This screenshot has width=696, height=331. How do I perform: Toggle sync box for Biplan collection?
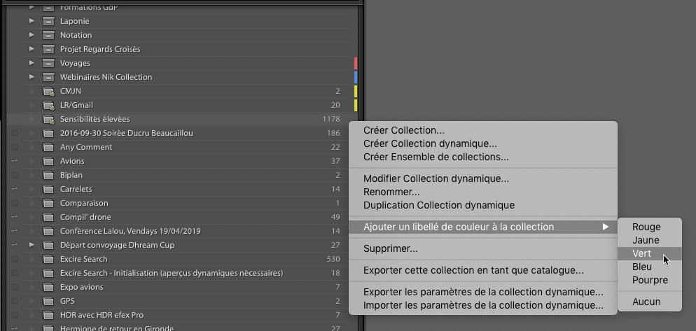15,175
